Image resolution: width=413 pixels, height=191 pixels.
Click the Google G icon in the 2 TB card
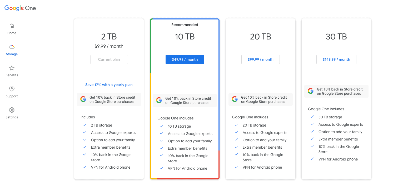click(83, 99)
